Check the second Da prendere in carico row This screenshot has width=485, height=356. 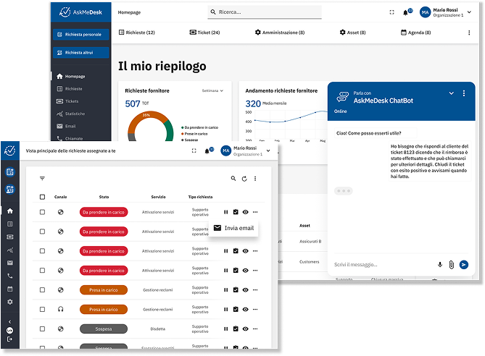coord(42,232)
